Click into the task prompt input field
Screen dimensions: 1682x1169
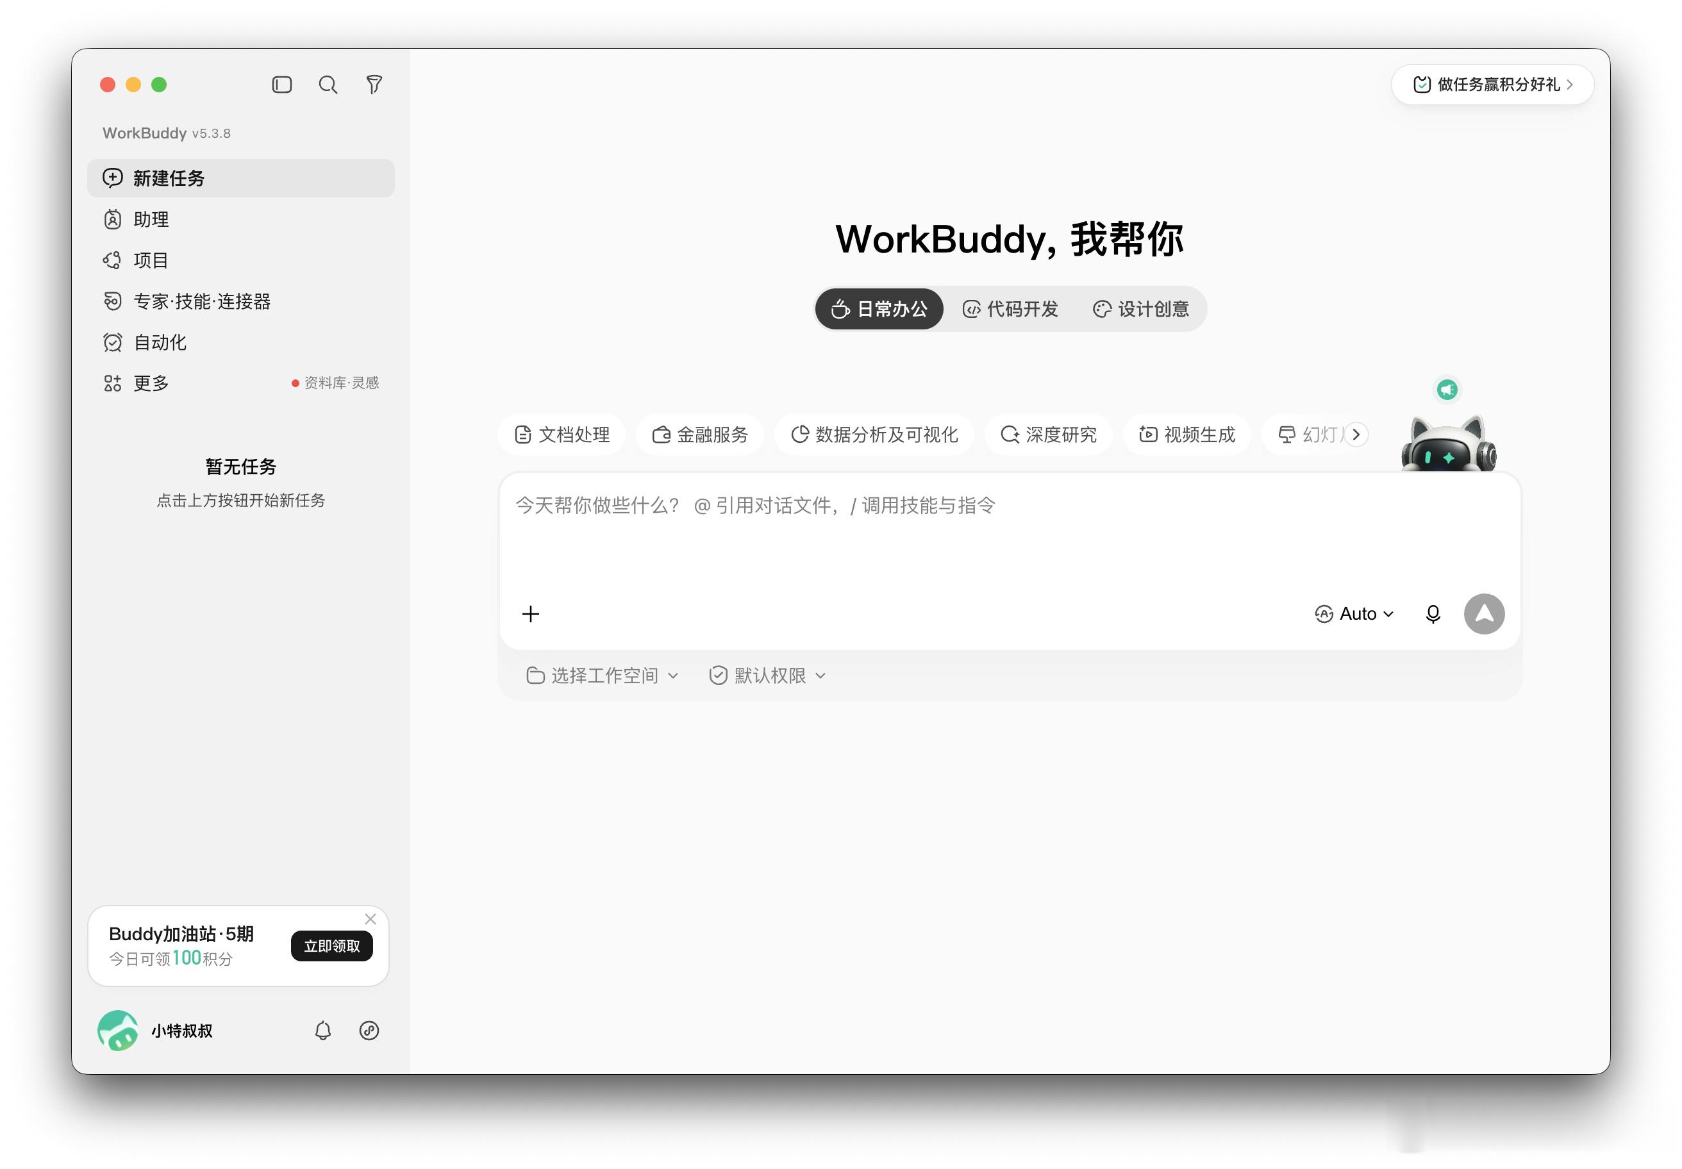point(1010,535)
